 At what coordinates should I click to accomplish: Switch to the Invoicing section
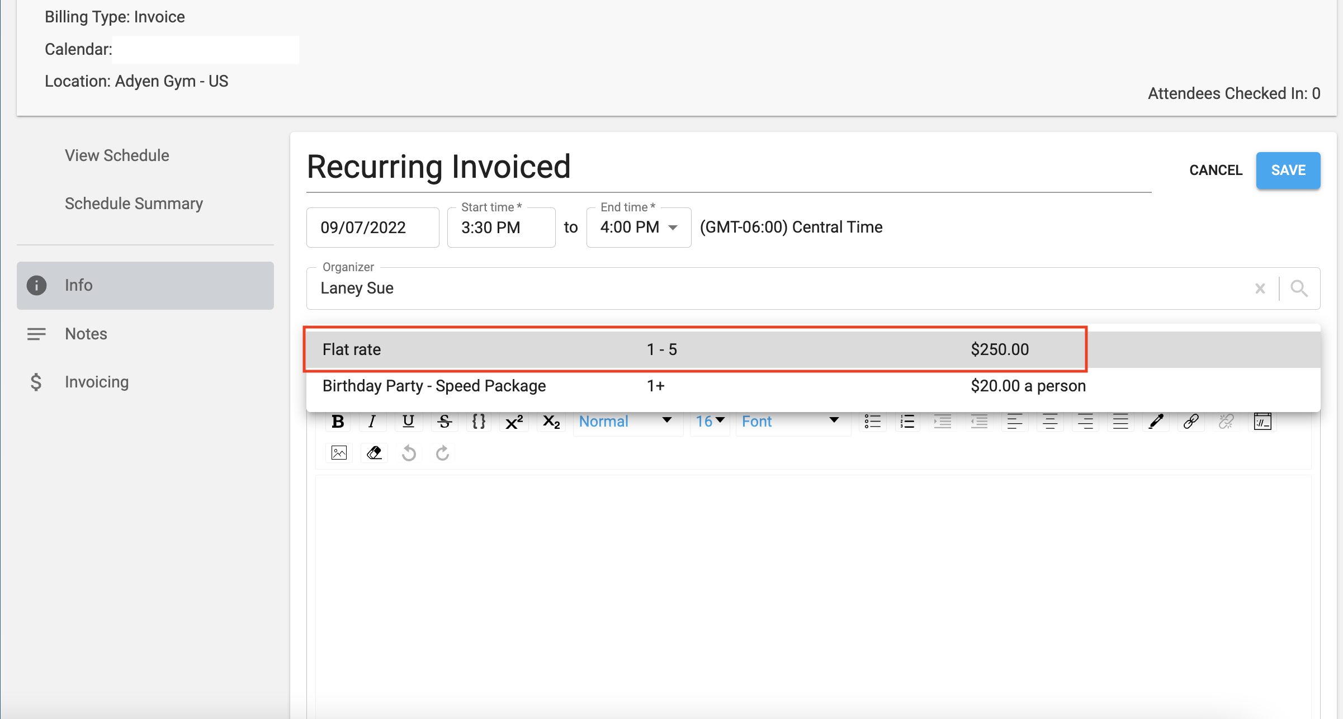[97, 382]
